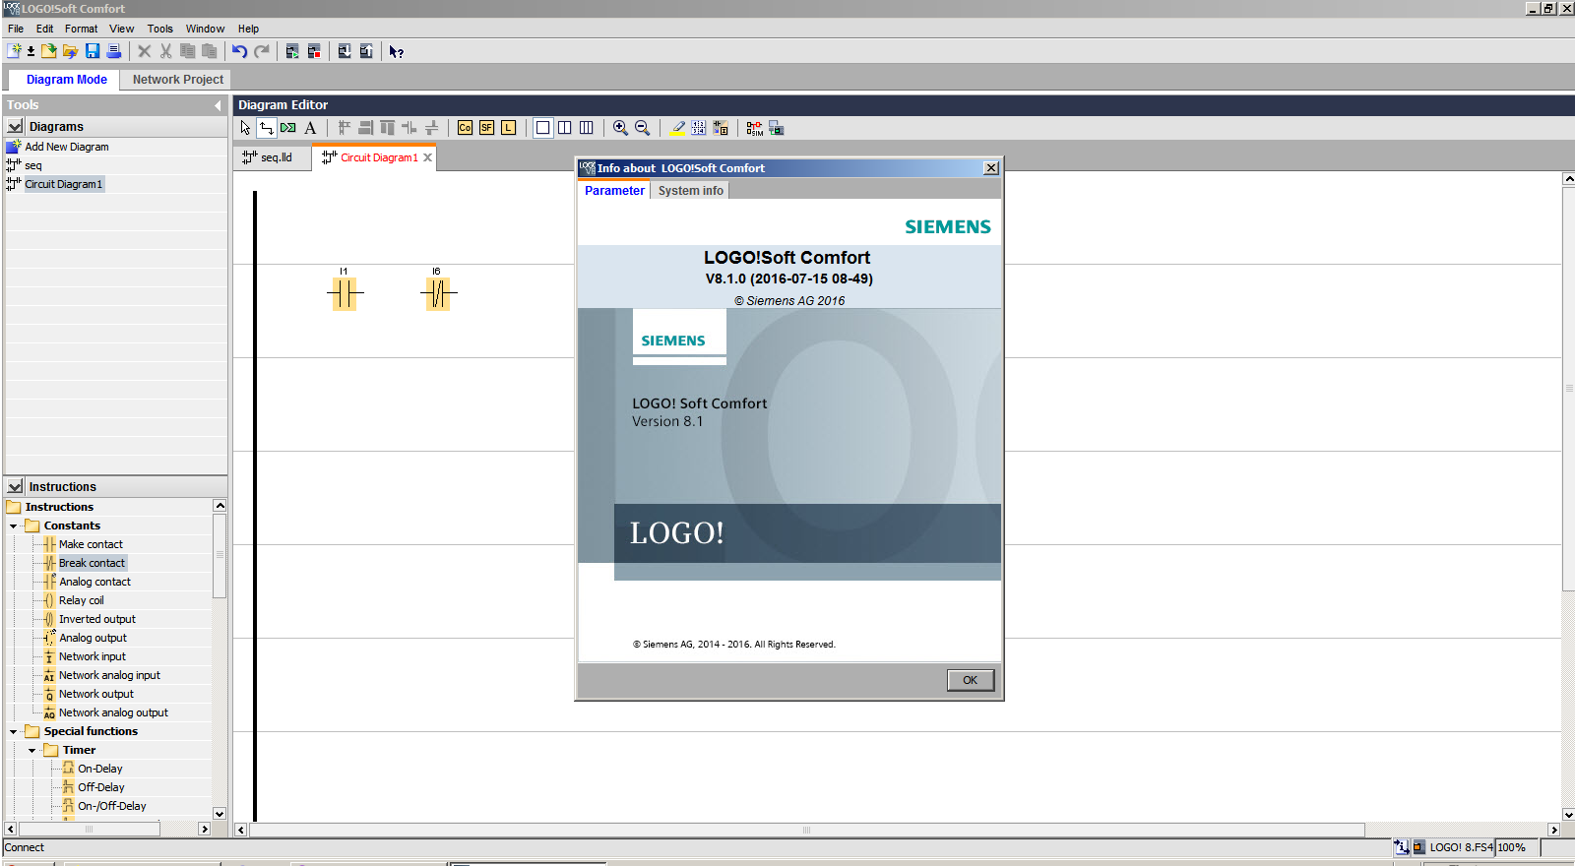Zoom out of the circuit diagram
The image size is (1575, 866).
tap(642, 128)
